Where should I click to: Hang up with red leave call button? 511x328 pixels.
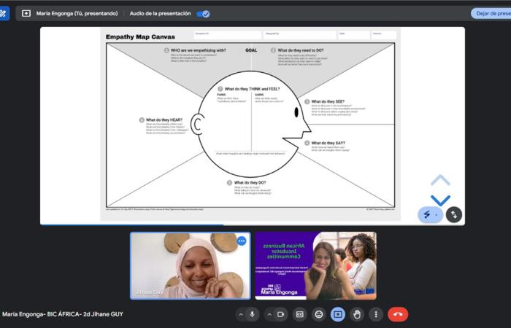point(398,314)
